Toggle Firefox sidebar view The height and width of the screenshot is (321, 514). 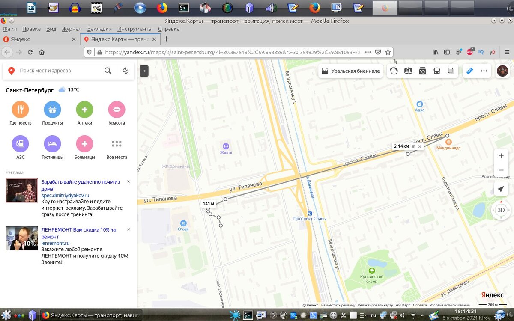(x=447, y=52)
